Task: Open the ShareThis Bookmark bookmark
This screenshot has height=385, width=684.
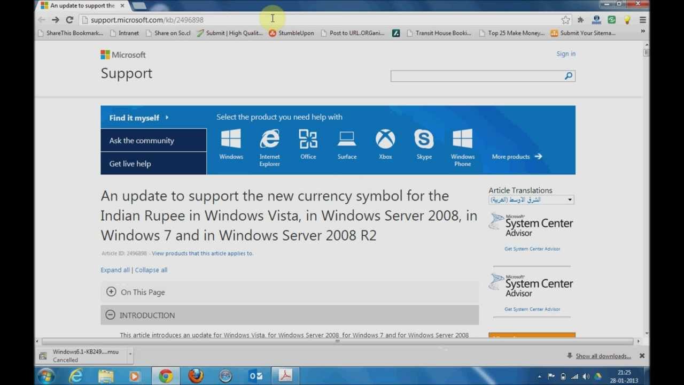Action: click(70, 33)
